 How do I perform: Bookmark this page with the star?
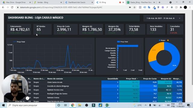(134, 7)
